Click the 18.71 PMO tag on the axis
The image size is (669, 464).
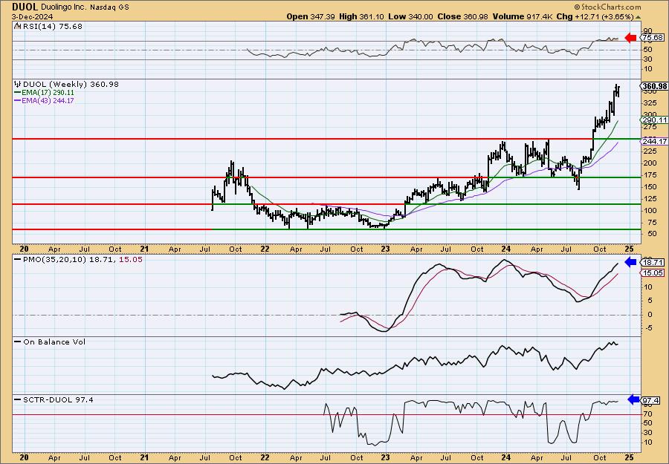[x=653, y=263]
